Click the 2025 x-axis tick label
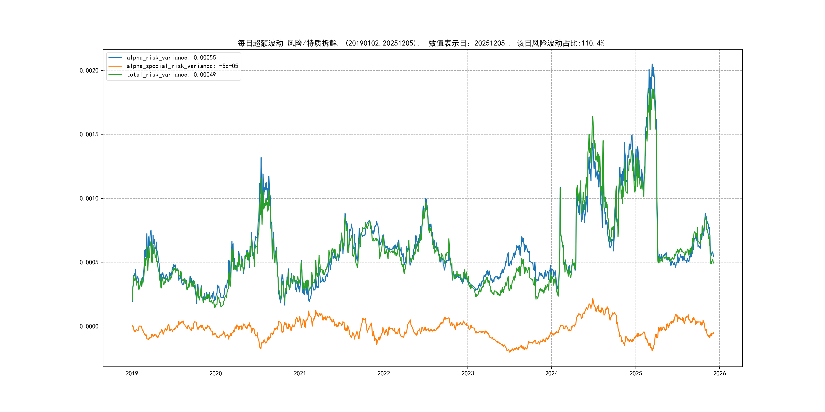 [x=636, y=373]
